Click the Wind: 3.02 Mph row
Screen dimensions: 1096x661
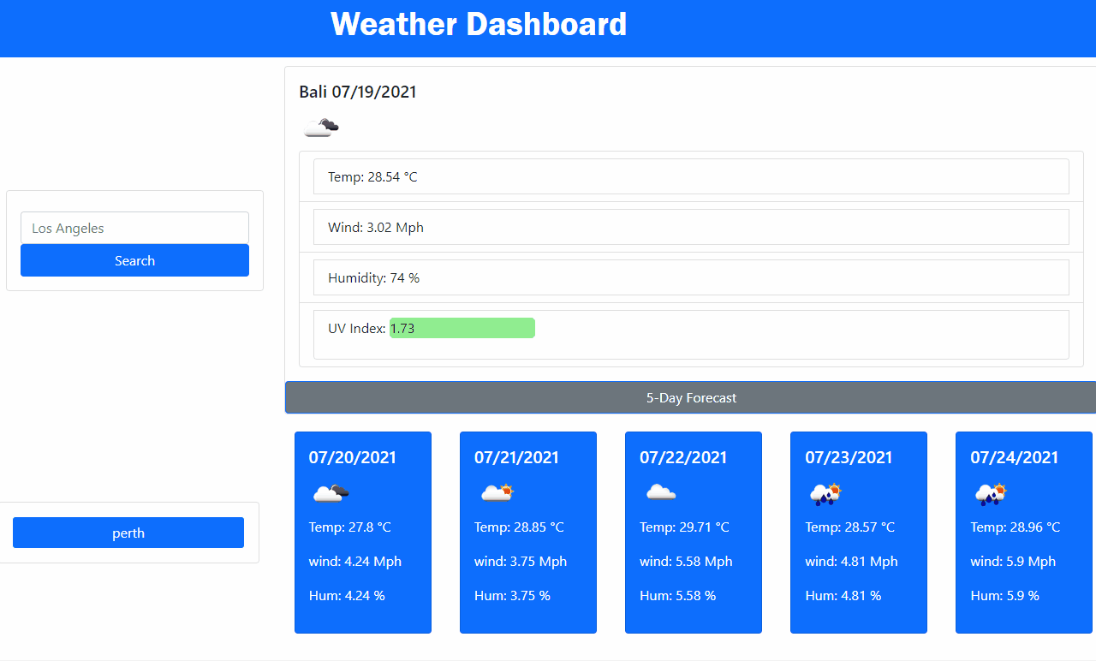point(692,227)
